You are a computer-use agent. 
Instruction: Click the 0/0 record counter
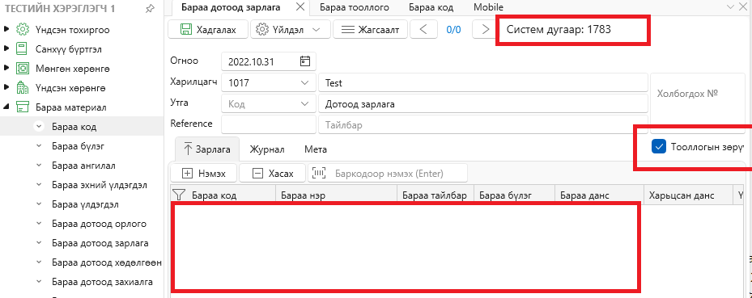453,29
